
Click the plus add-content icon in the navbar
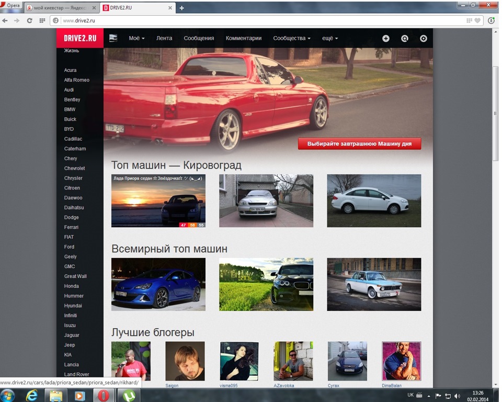pos(386,38)
